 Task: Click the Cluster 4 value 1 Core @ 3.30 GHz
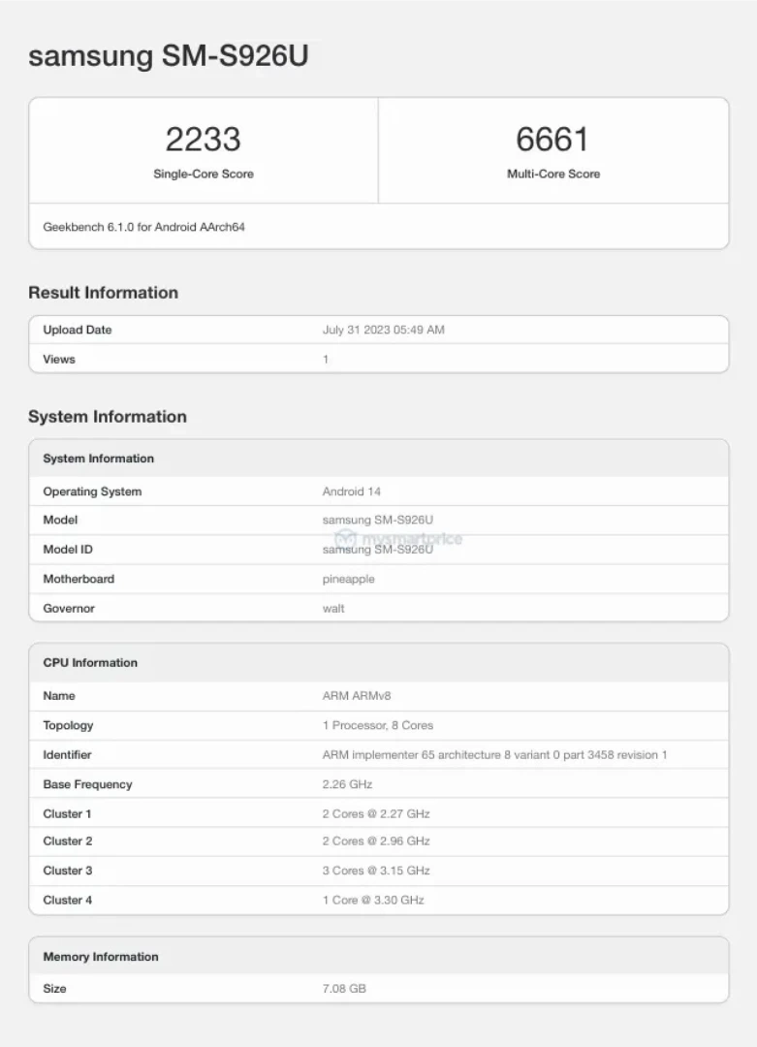click(x=373, y=900)
